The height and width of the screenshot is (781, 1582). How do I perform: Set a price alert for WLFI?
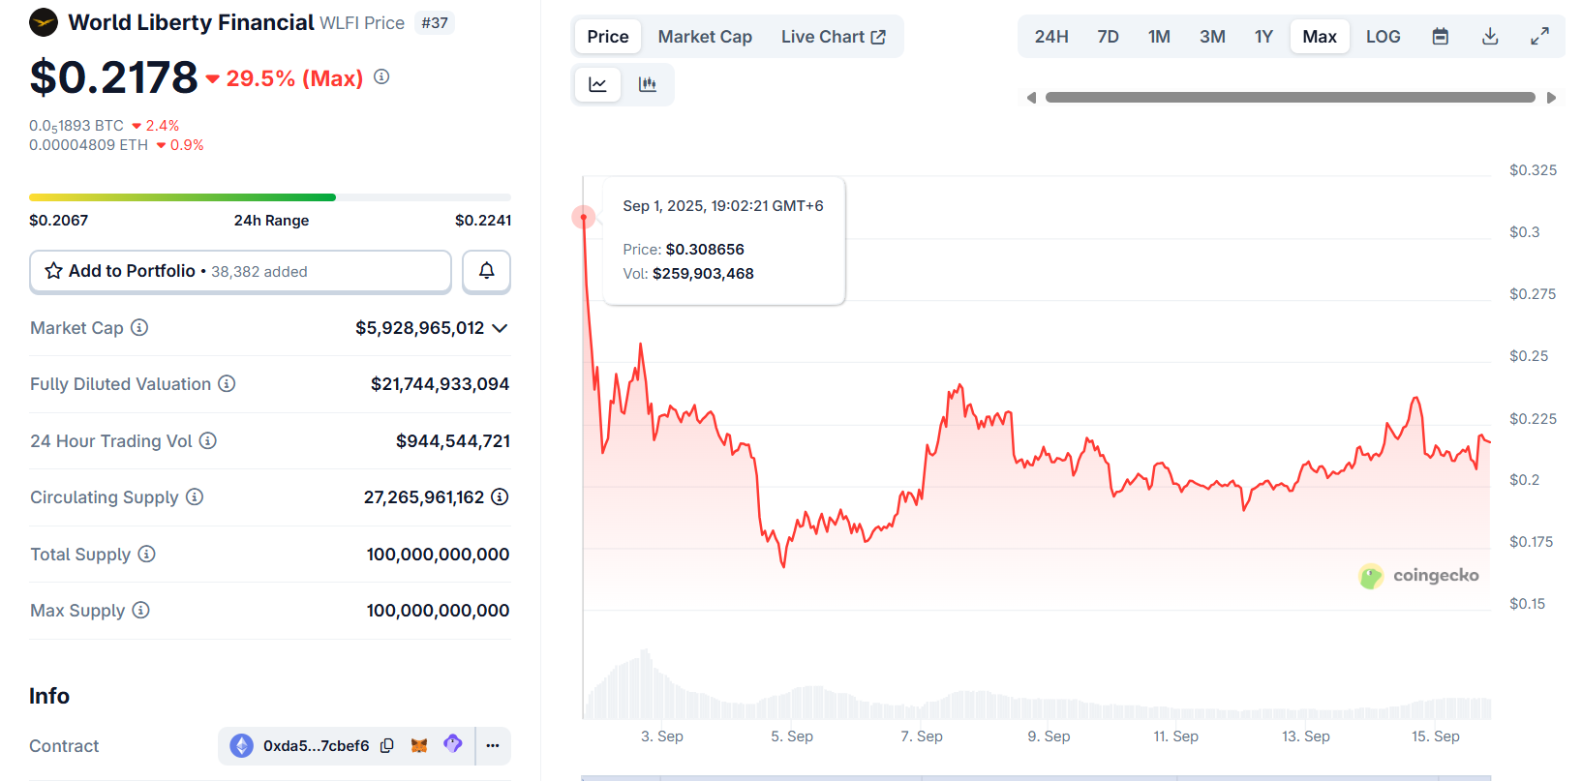tap(486, 271)
